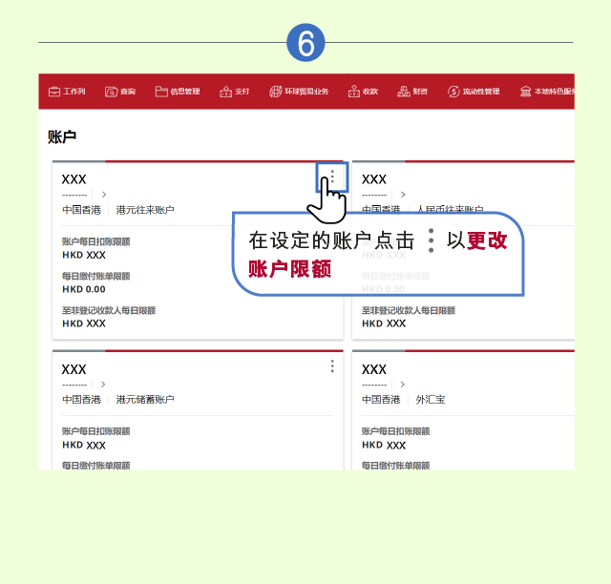Open three-dot menu on 港元往来账户 card

[x=332, y=177]
